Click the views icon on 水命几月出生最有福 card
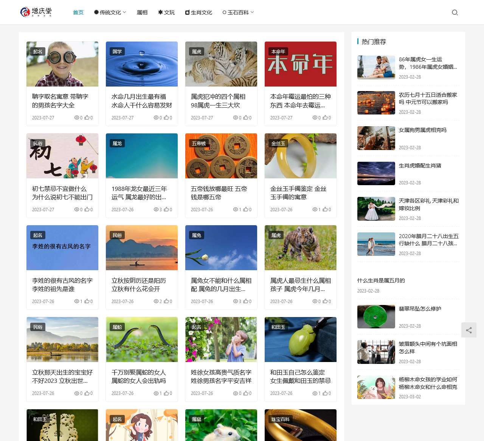Screen dimensions: 484x441 (x=156, y=118)
